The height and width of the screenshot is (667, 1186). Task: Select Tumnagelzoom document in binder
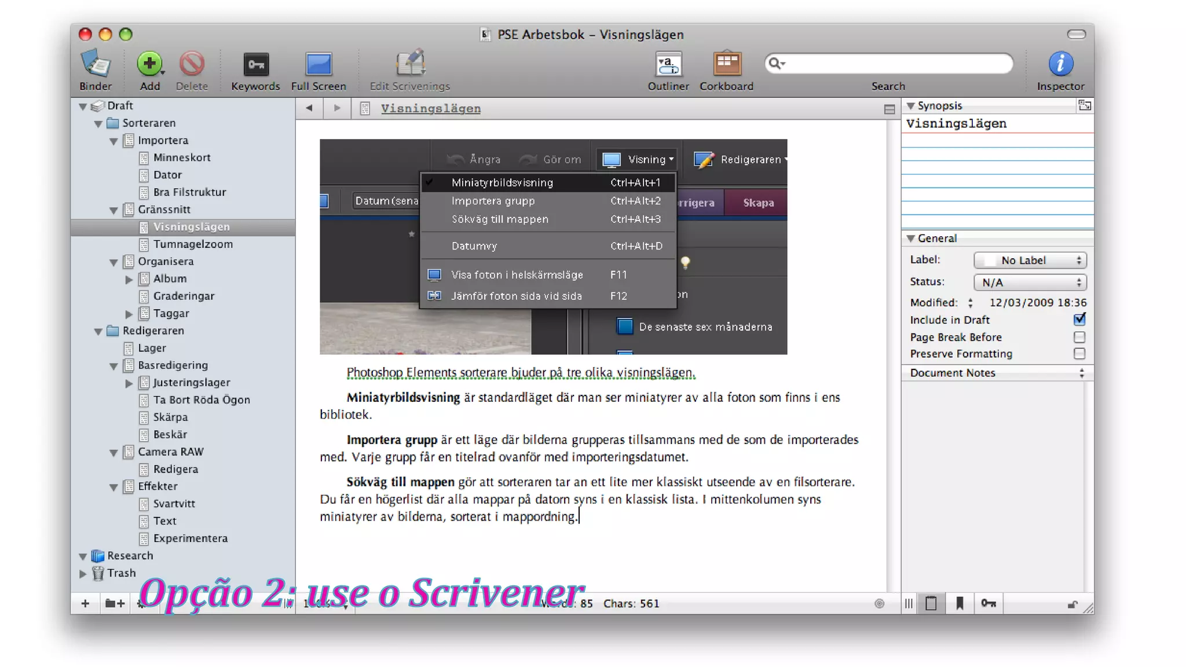(x=193, y=244)
